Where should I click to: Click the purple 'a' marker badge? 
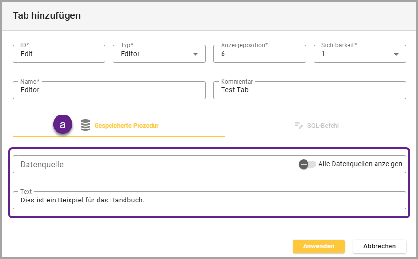[63, 124]
